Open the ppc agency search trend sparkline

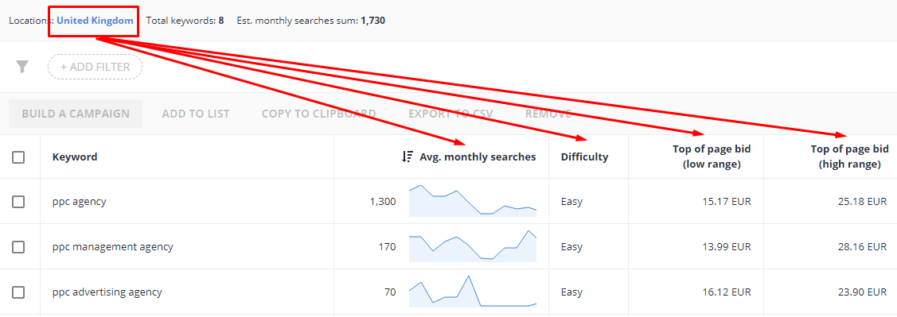pos(473,201)
